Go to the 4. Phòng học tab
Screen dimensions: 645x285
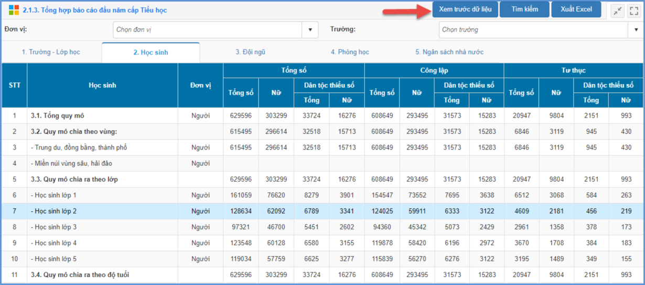350,52
